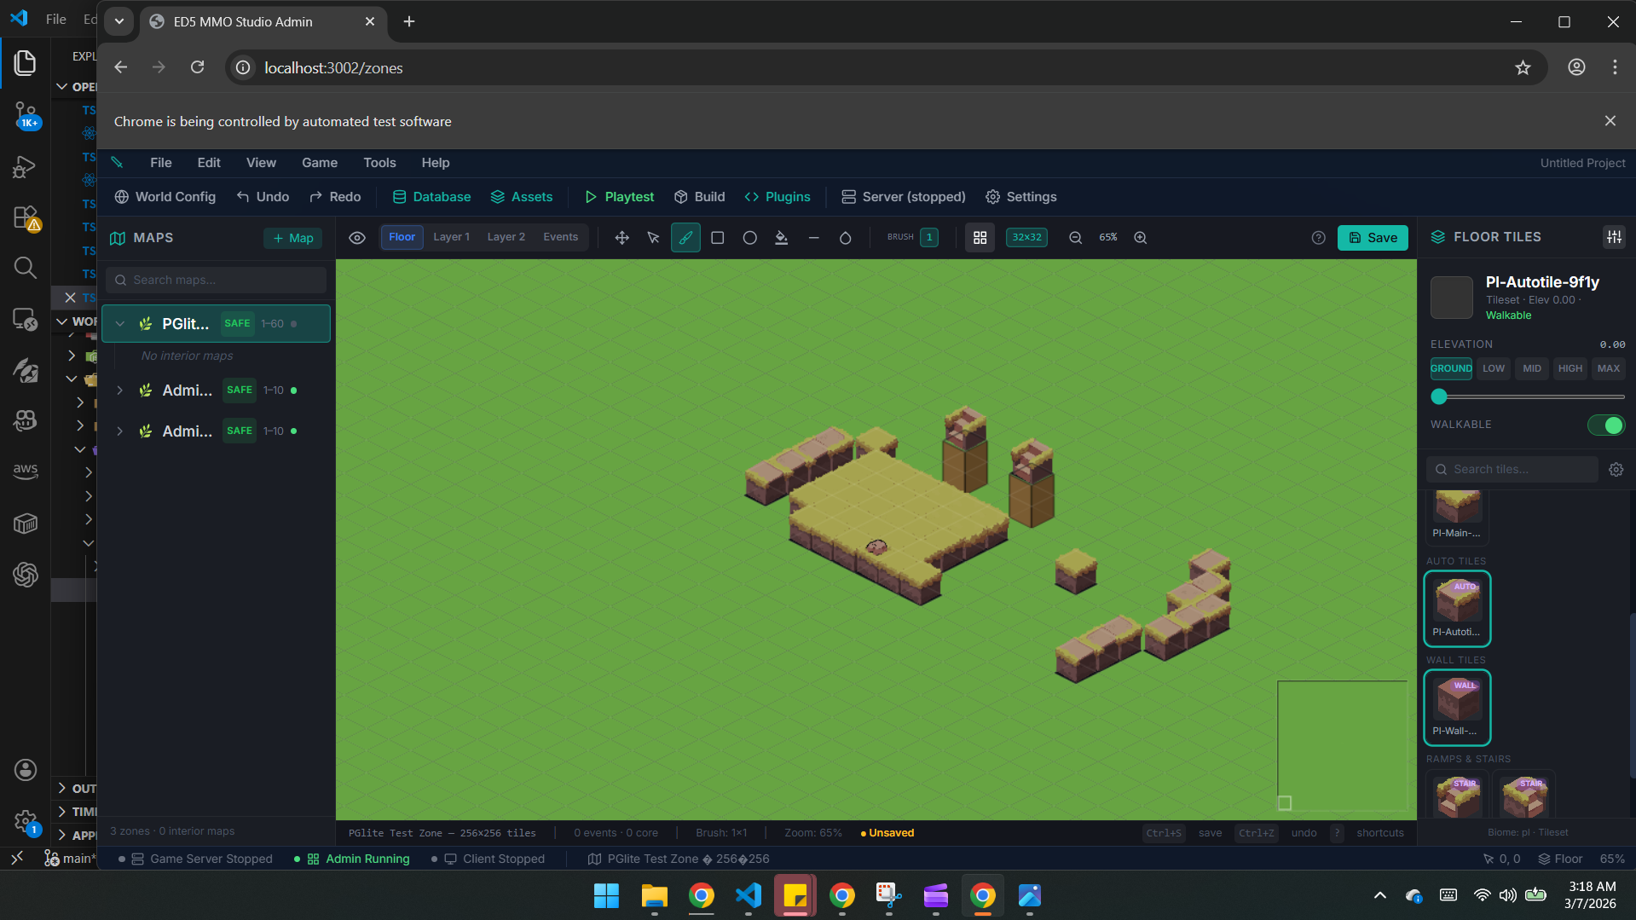Click the Search maps field
The image size is (1636, 920).
(x=217, y=280)
